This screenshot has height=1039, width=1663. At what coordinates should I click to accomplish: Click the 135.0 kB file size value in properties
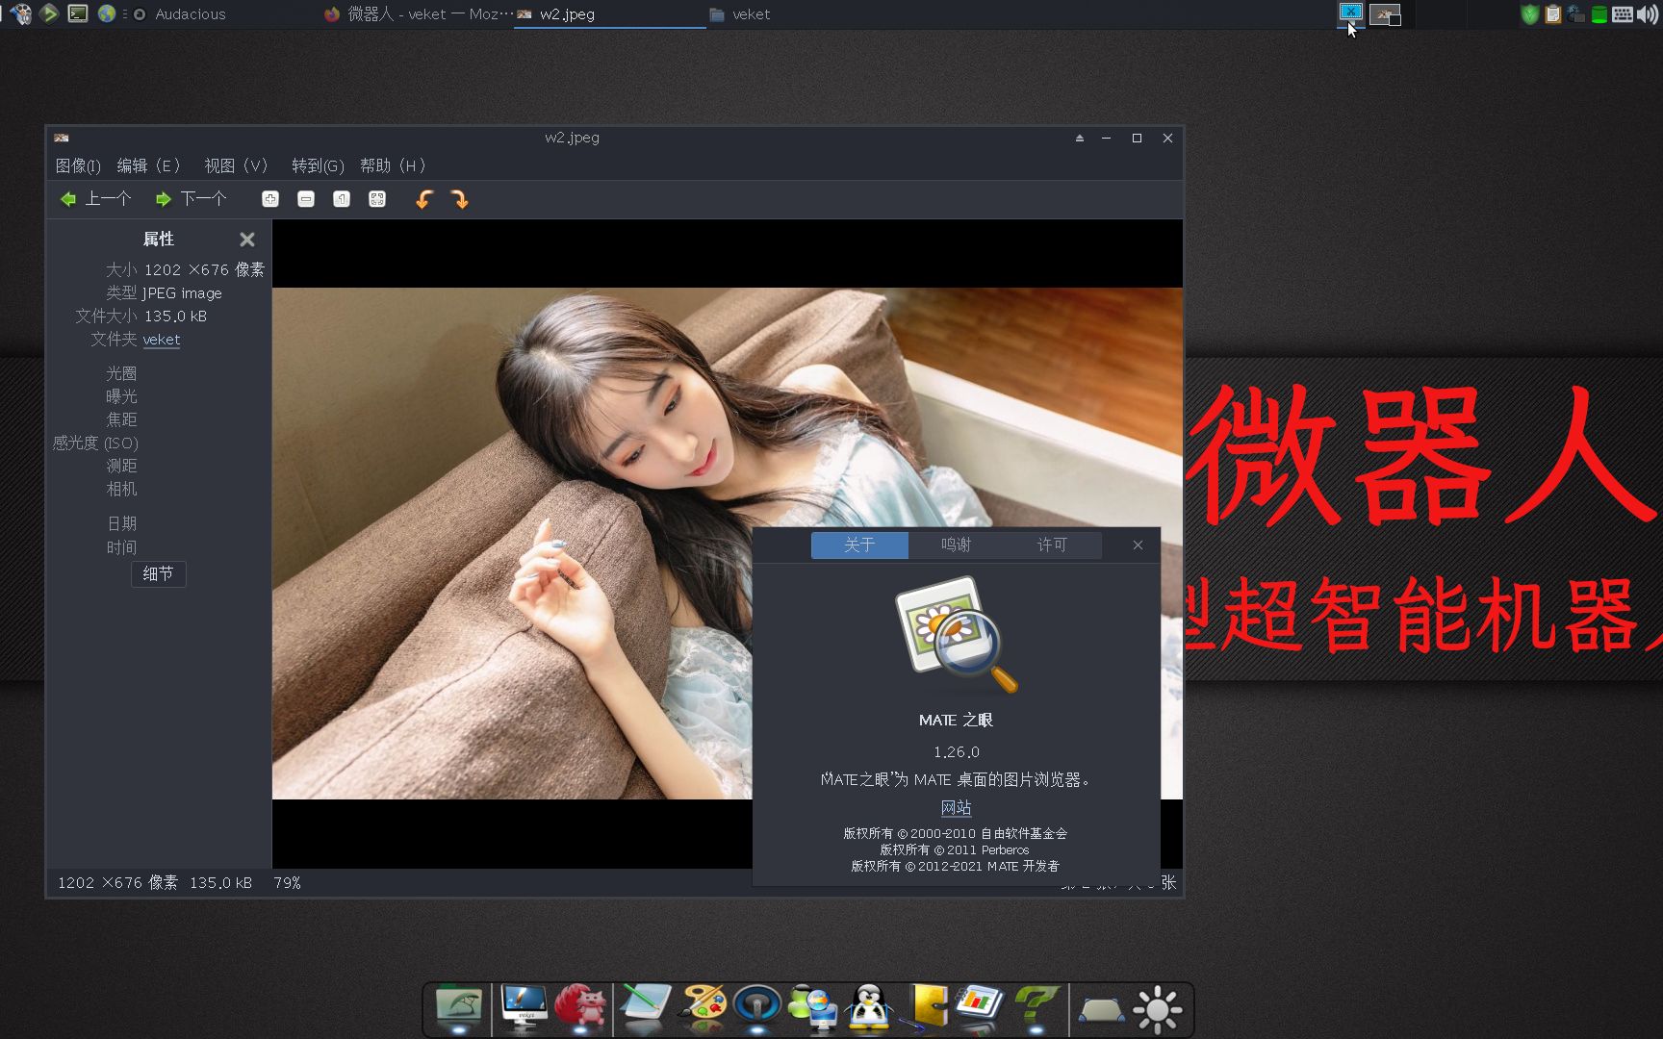[175, 317]
